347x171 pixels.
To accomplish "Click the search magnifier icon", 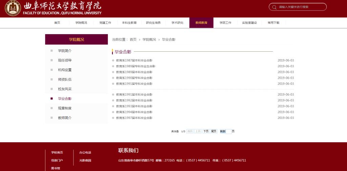I will pyautogui.click(x=274, y=7).
